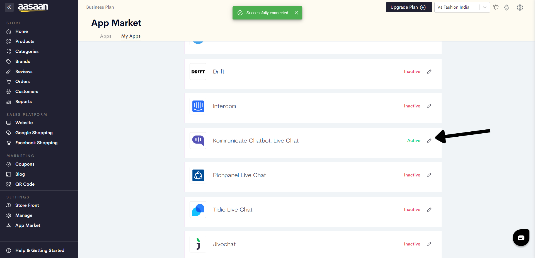Open settings gear in top bar

tap(520, 8)
